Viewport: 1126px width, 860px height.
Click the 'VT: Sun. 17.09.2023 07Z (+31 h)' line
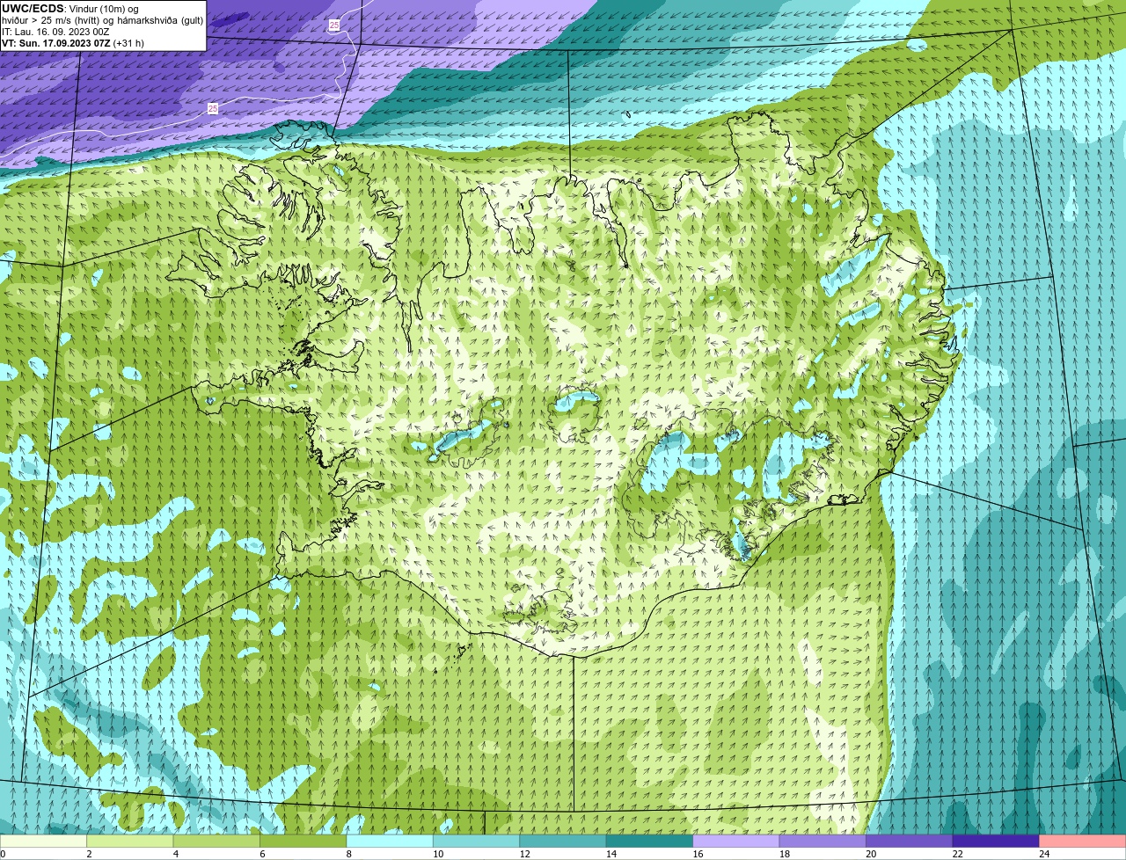73,42
